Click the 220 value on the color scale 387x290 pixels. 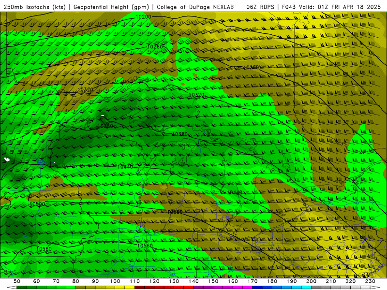tap(350, 281)
